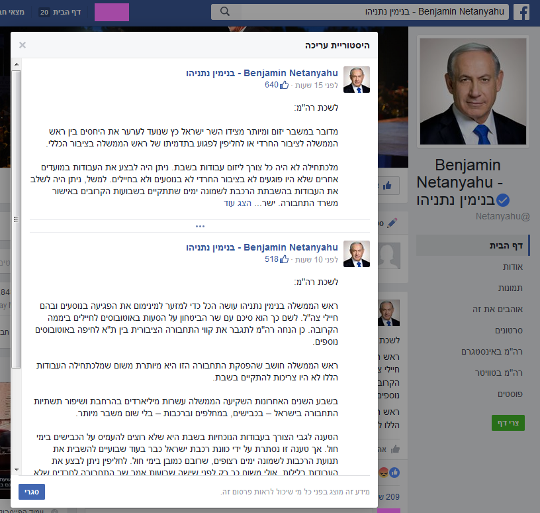Open 'רה"מ בטוויטר' section
540x513 pixels.
coord(499,372)
